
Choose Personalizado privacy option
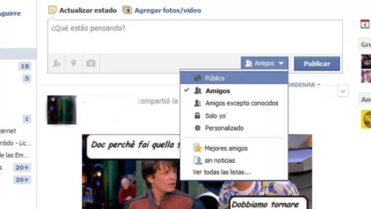pyautogui.click(x=234, y=128)
